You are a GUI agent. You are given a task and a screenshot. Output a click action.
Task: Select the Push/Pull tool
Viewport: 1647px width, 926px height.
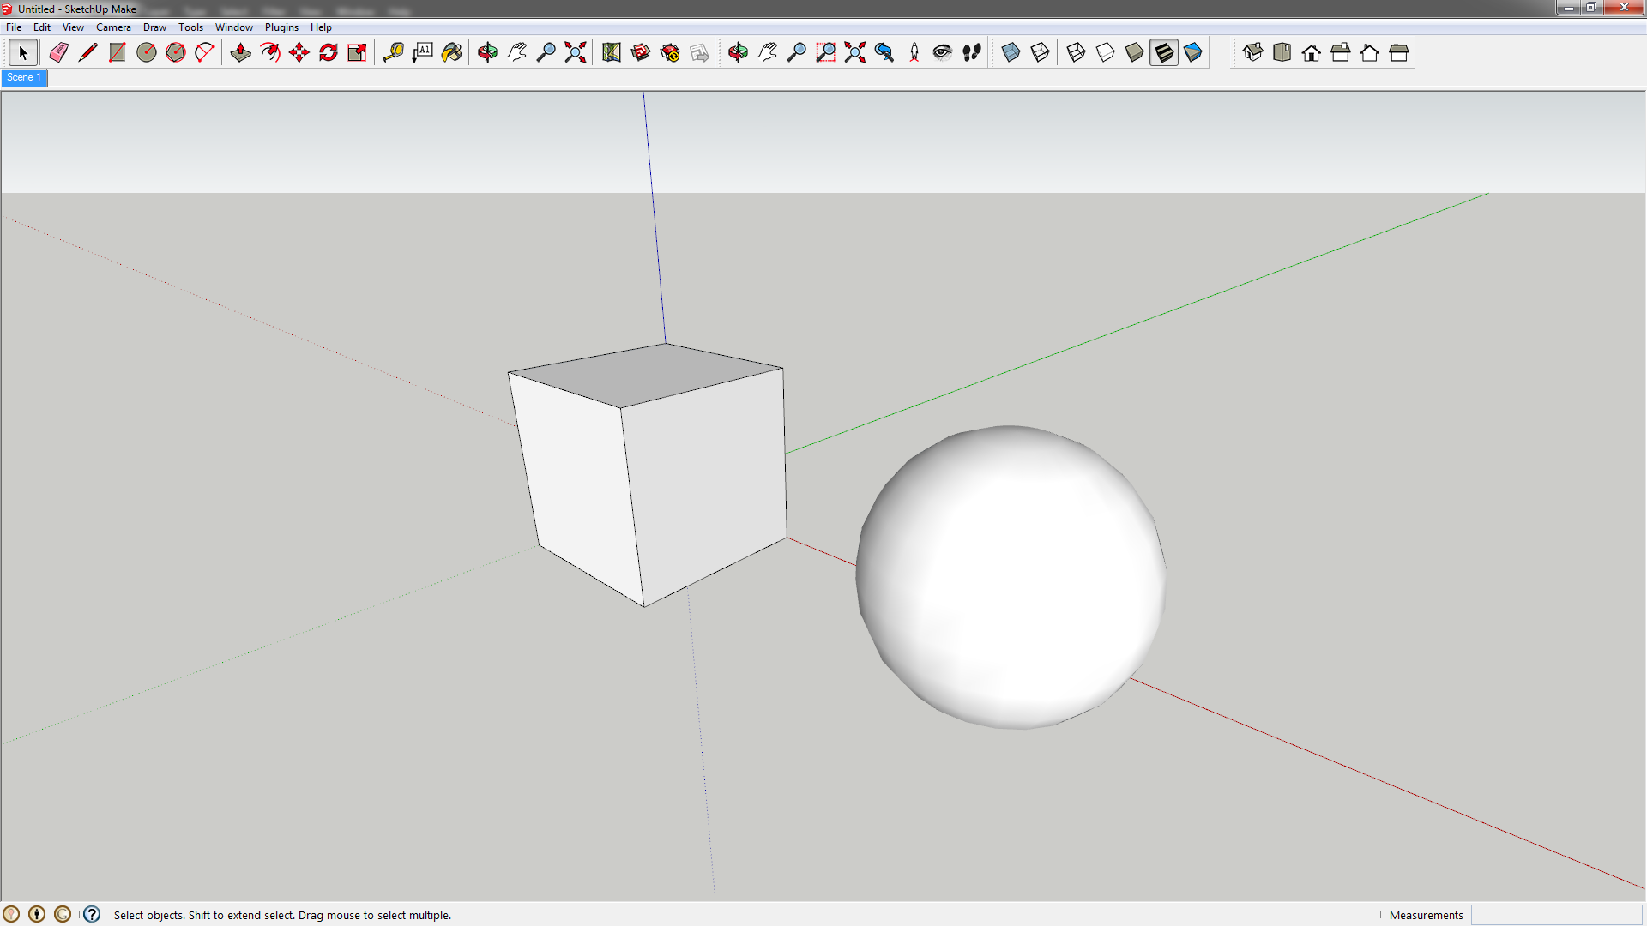click(240, 53)
